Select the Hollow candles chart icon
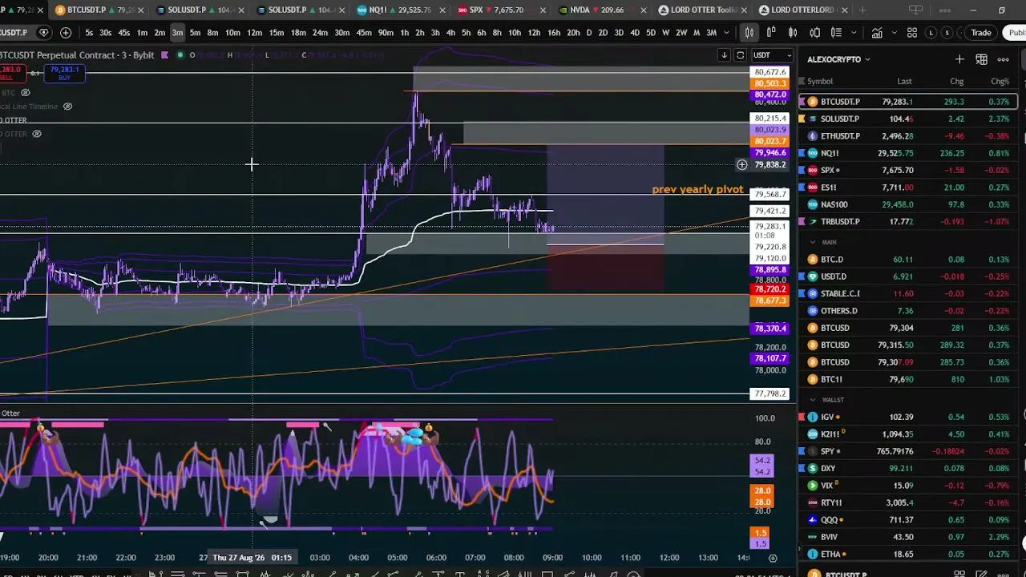This screenshot has height=577, width=1026. [814, 33]
